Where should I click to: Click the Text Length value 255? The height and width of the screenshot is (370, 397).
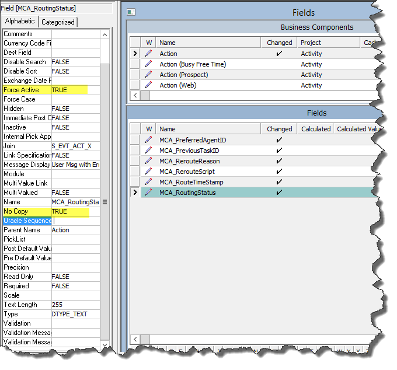point(76,305)
